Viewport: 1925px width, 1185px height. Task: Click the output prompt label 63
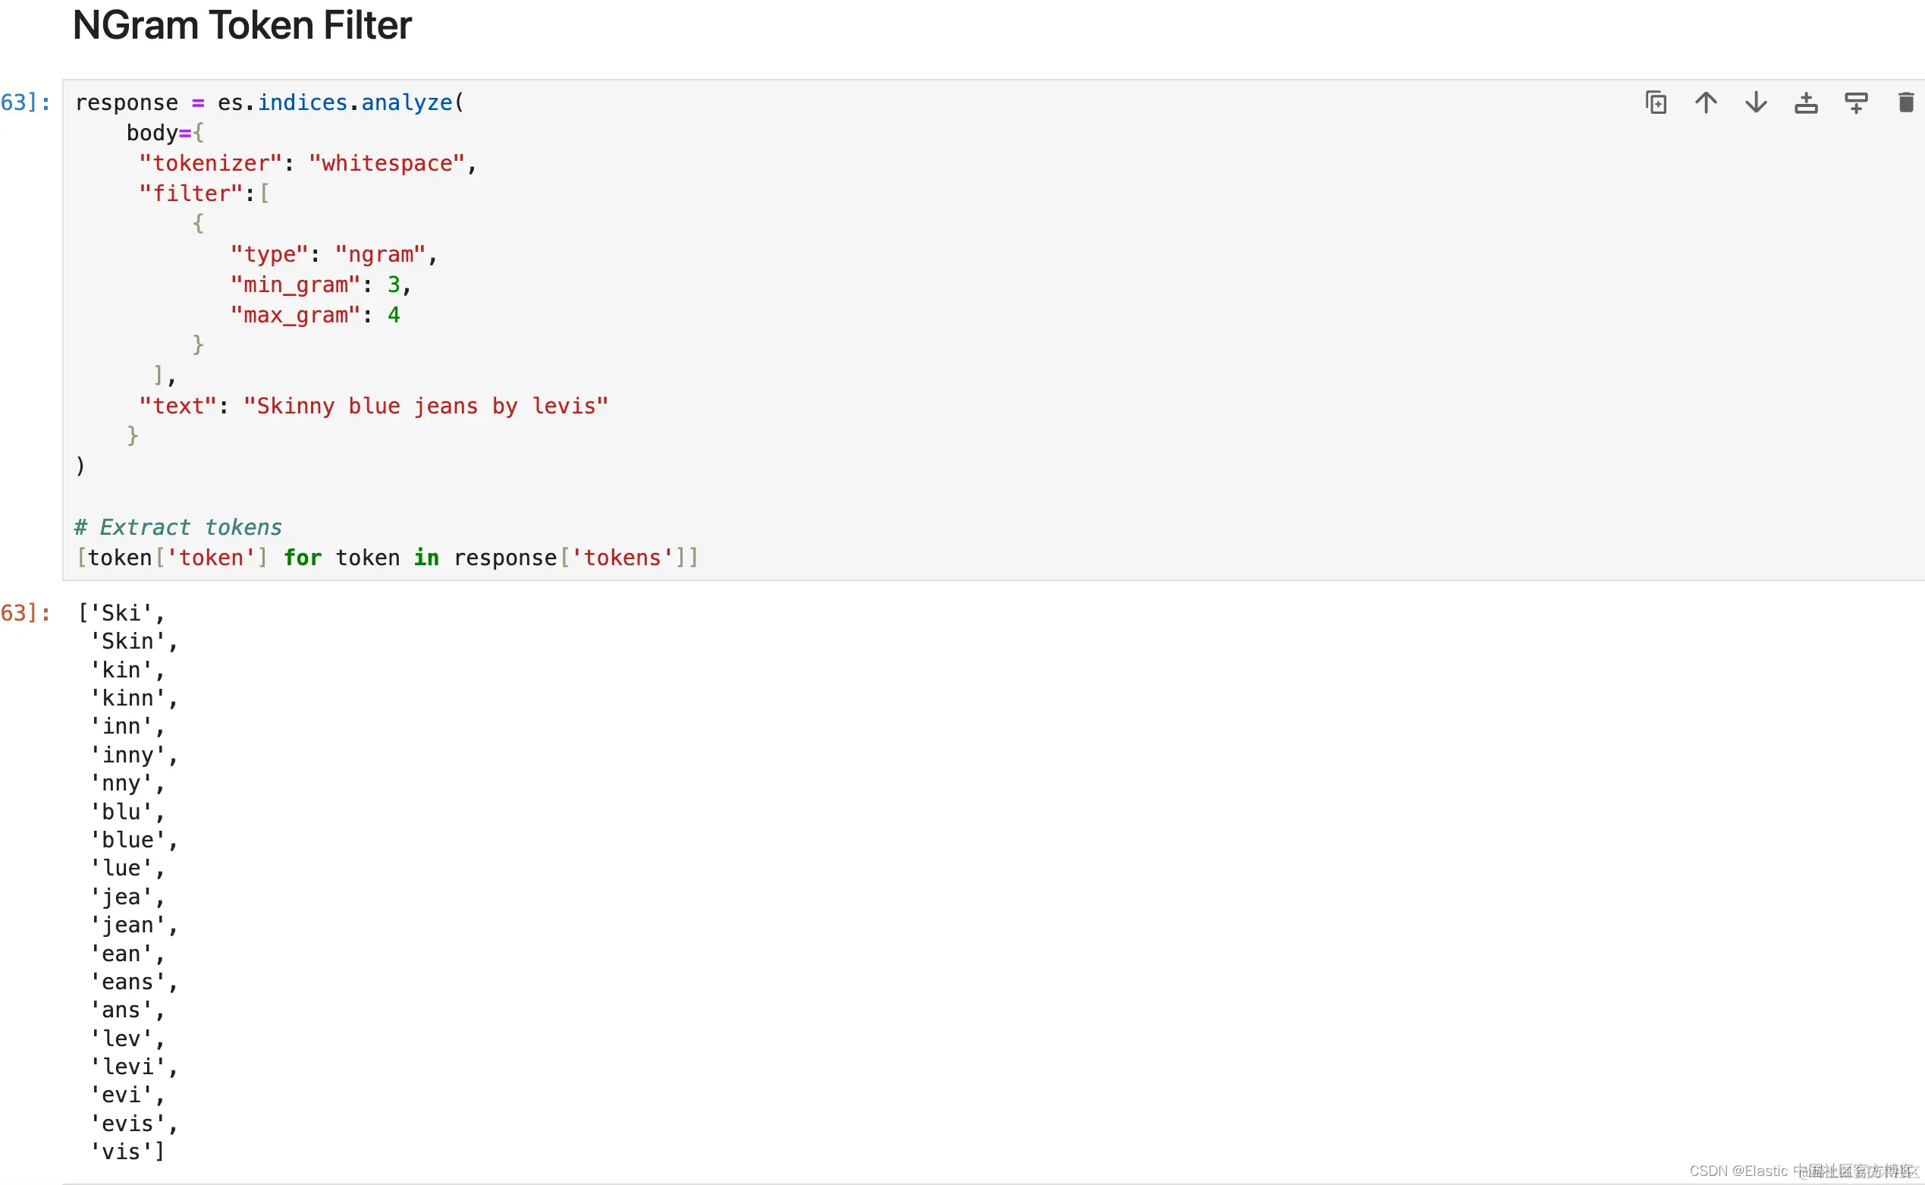(25, 613)
